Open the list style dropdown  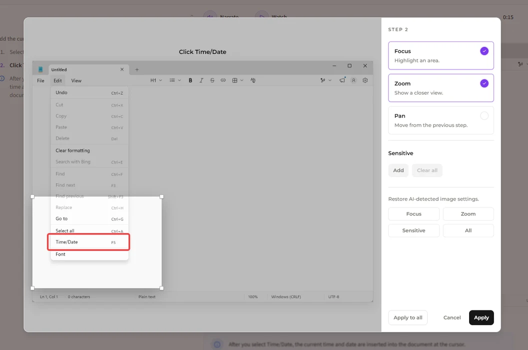click(175, 80)
